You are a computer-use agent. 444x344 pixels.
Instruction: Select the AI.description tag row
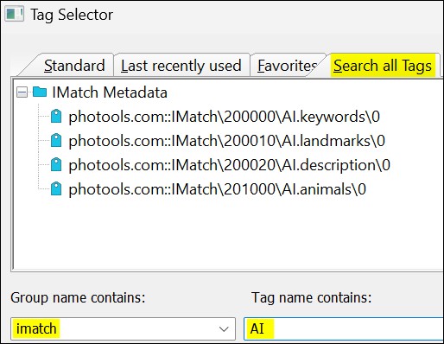pos(229,165)
